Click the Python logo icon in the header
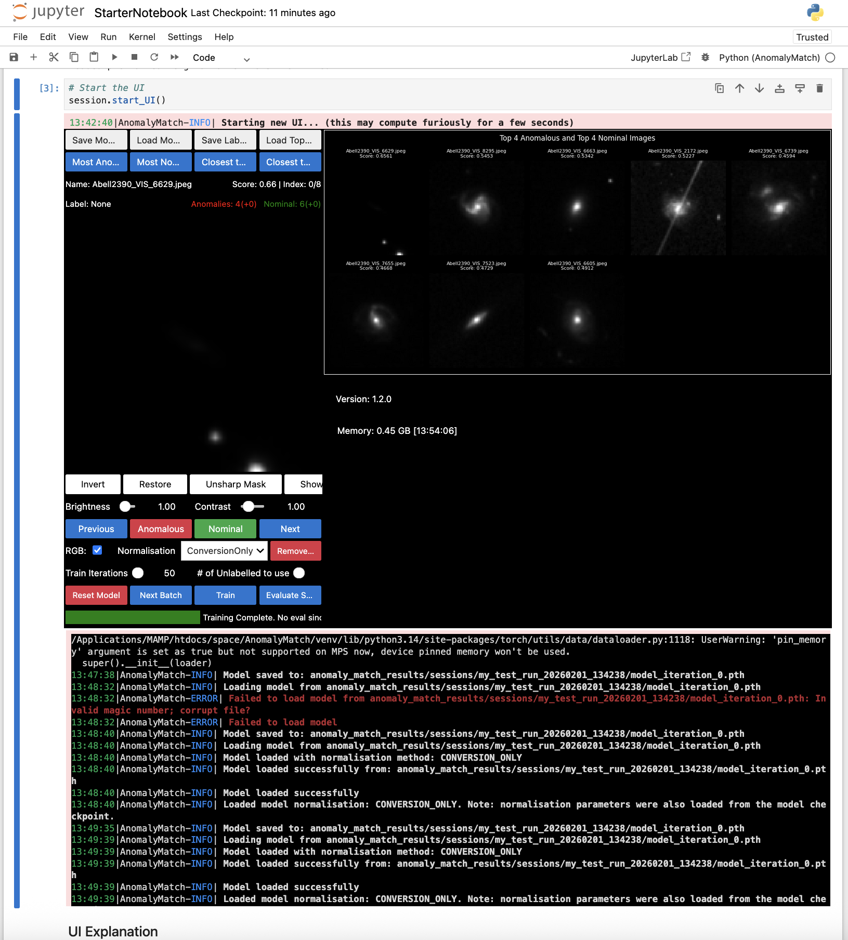Image resolution: width=848 pixels, height=940 pixels. click(x=815, y=12)
